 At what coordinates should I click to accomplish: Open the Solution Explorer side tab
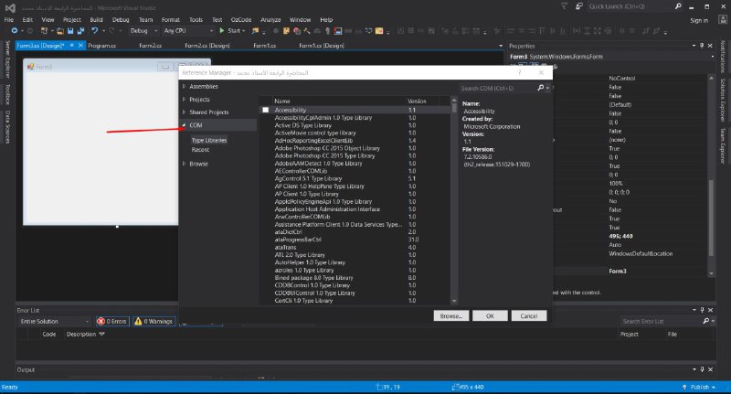(723, 100)
